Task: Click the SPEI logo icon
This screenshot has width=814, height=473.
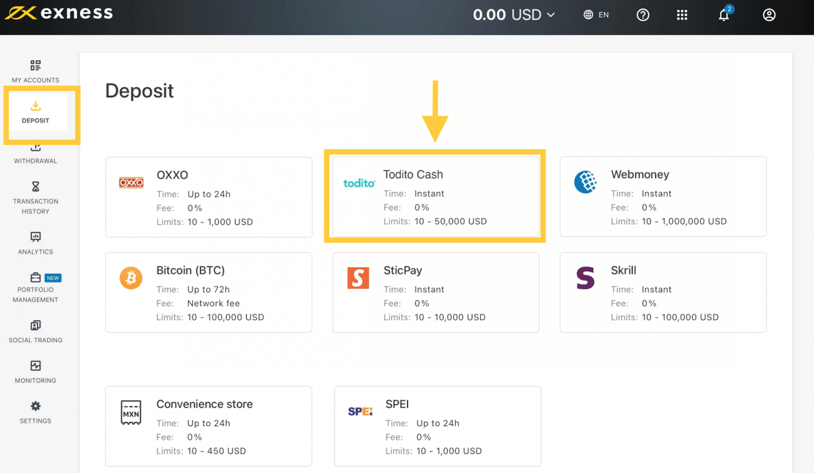Action: coord(360,411)
